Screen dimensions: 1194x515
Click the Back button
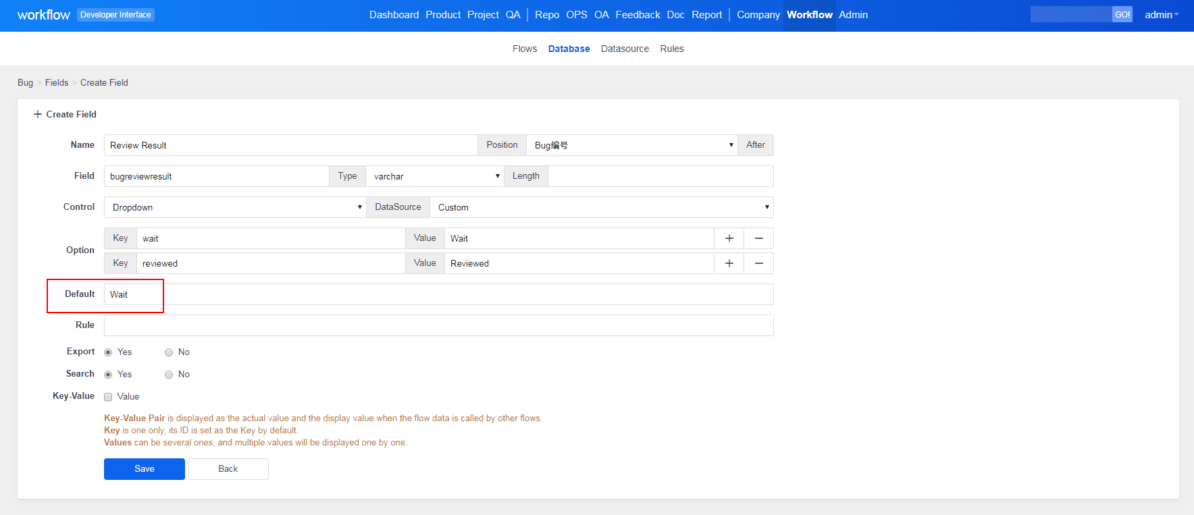pos(228,469)
